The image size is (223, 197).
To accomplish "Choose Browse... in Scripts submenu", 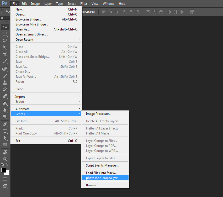I will coord(105,185).
